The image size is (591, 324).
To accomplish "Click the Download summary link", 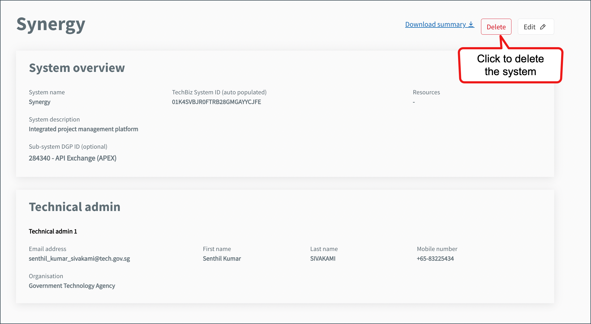I will coord(440,24).
